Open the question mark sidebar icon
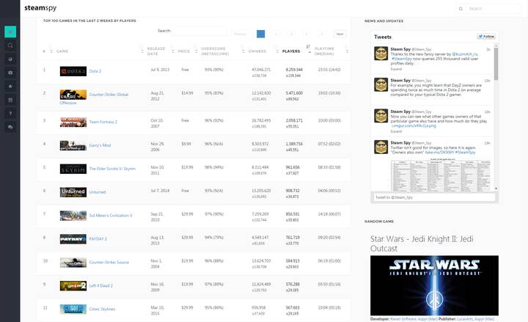The width and height of the screenshot is (528, 322). coord(10,114)
